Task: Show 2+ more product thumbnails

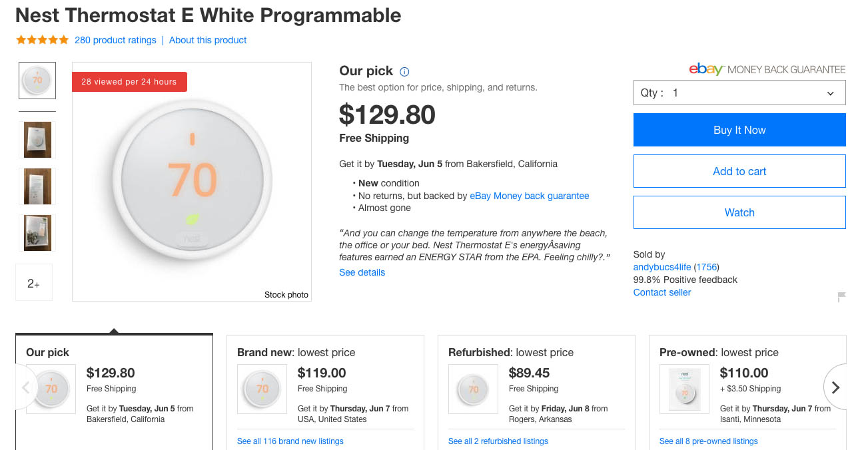Action: [34, 283]
